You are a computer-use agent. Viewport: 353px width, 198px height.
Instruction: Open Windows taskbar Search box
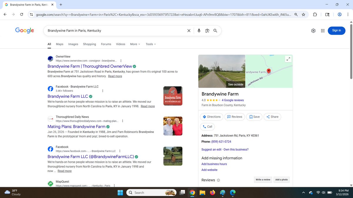point(151,192)
